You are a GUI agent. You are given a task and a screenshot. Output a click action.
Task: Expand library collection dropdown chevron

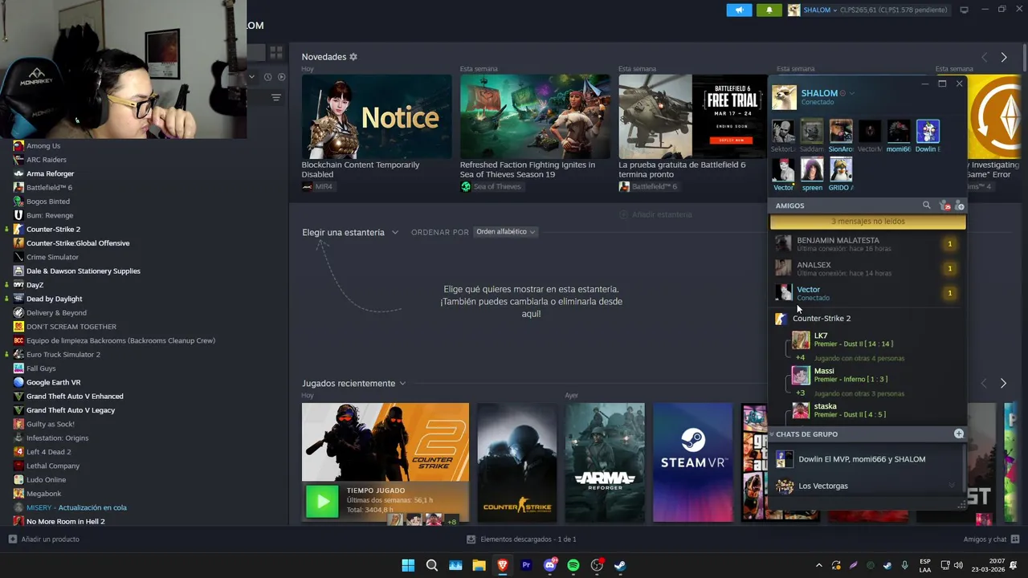[x=252, y=77]
